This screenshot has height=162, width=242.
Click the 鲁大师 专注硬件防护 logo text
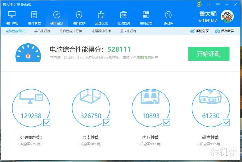point(208,17)
